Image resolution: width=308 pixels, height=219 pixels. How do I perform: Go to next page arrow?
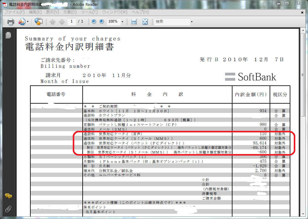click(62, 22)
